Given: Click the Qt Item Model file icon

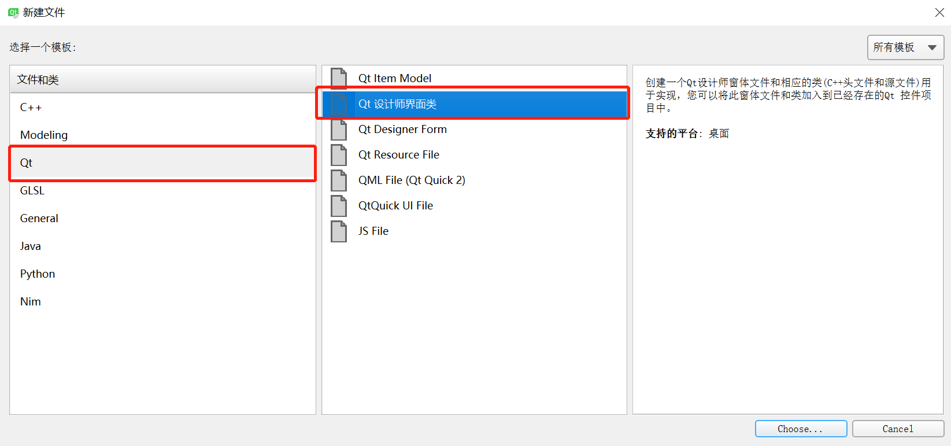Looking at the screenshot, I should click(x=339, y=78).
